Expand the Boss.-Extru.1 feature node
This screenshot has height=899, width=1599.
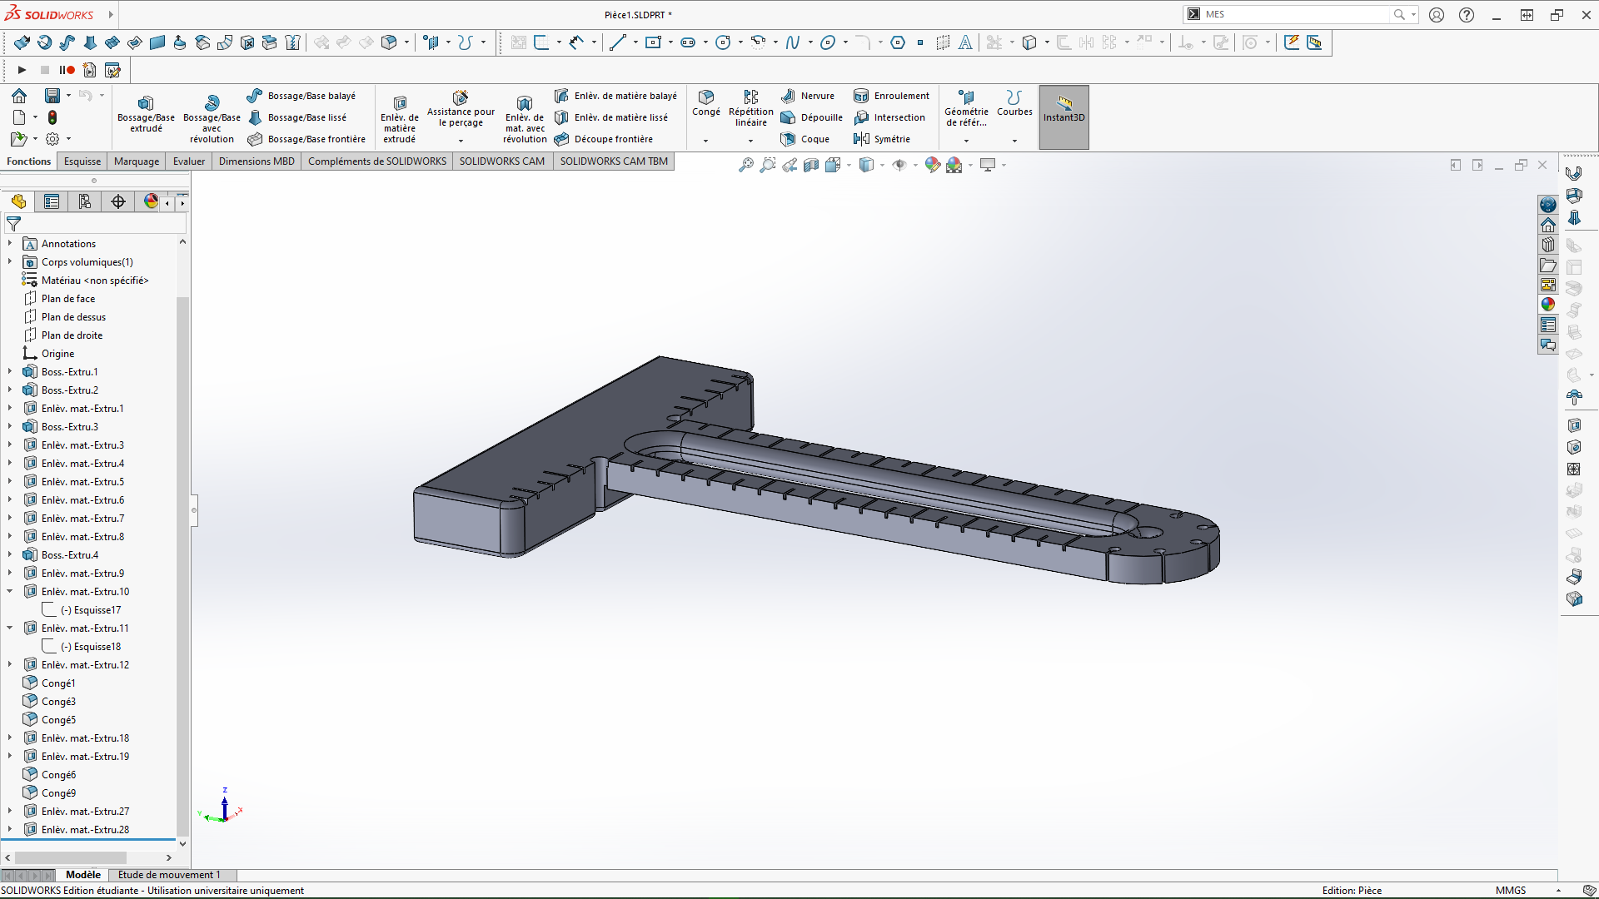10,372
